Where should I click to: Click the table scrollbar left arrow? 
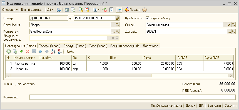8,75
